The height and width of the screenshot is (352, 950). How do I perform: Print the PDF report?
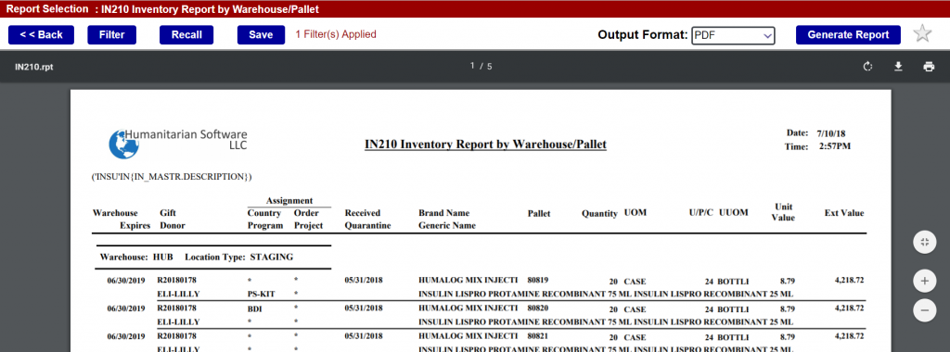point(929,67)
